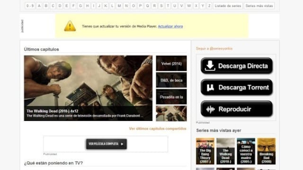The image size is (303, 170).
Task: Open the Listado de series page
Action: click(228, 6)
